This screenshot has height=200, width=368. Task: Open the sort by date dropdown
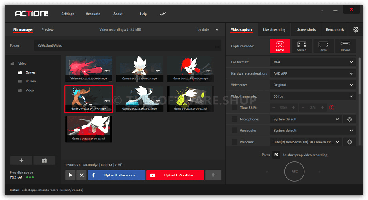coord(208,29)
